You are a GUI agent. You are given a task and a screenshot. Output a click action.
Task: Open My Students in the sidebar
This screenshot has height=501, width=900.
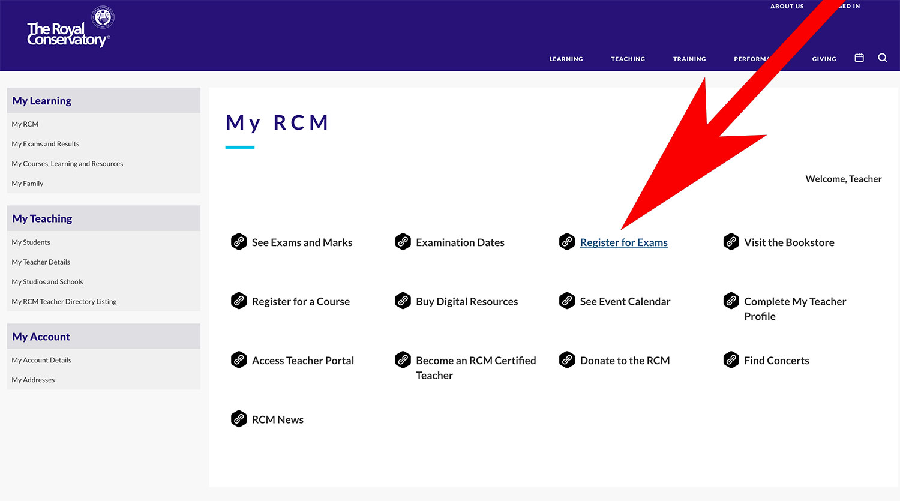pyautogui.click(x=31, y=242)
